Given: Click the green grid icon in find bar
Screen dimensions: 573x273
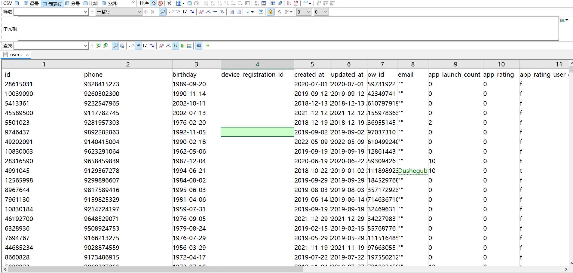Looking at the screenshot, I should pos(182,46).
